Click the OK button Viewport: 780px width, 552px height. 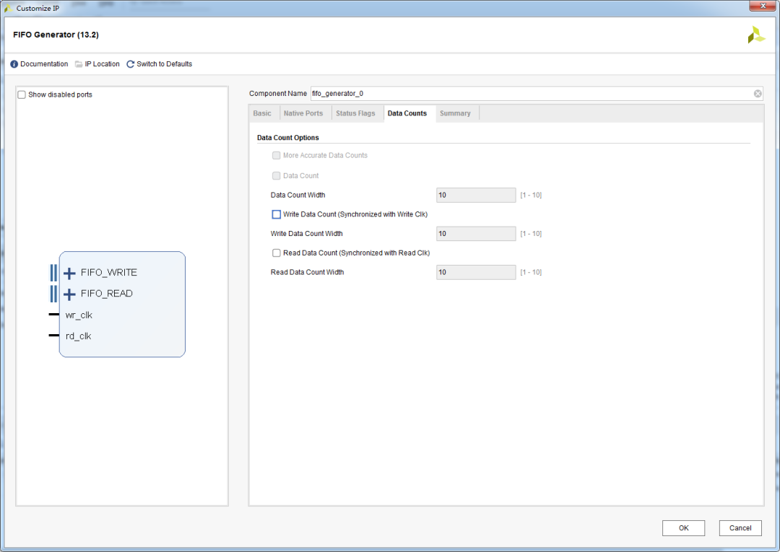683,527
